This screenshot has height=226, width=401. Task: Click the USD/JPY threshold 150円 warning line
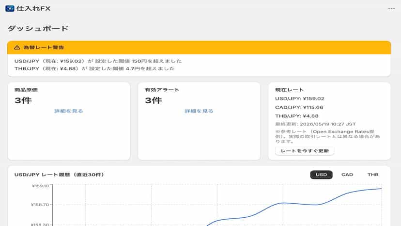coord(98,61)
